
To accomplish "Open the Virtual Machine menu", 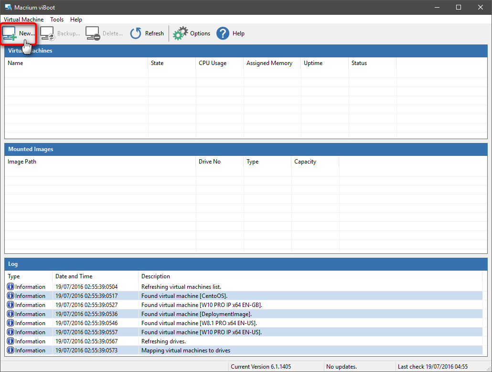I will click(23, 20).
